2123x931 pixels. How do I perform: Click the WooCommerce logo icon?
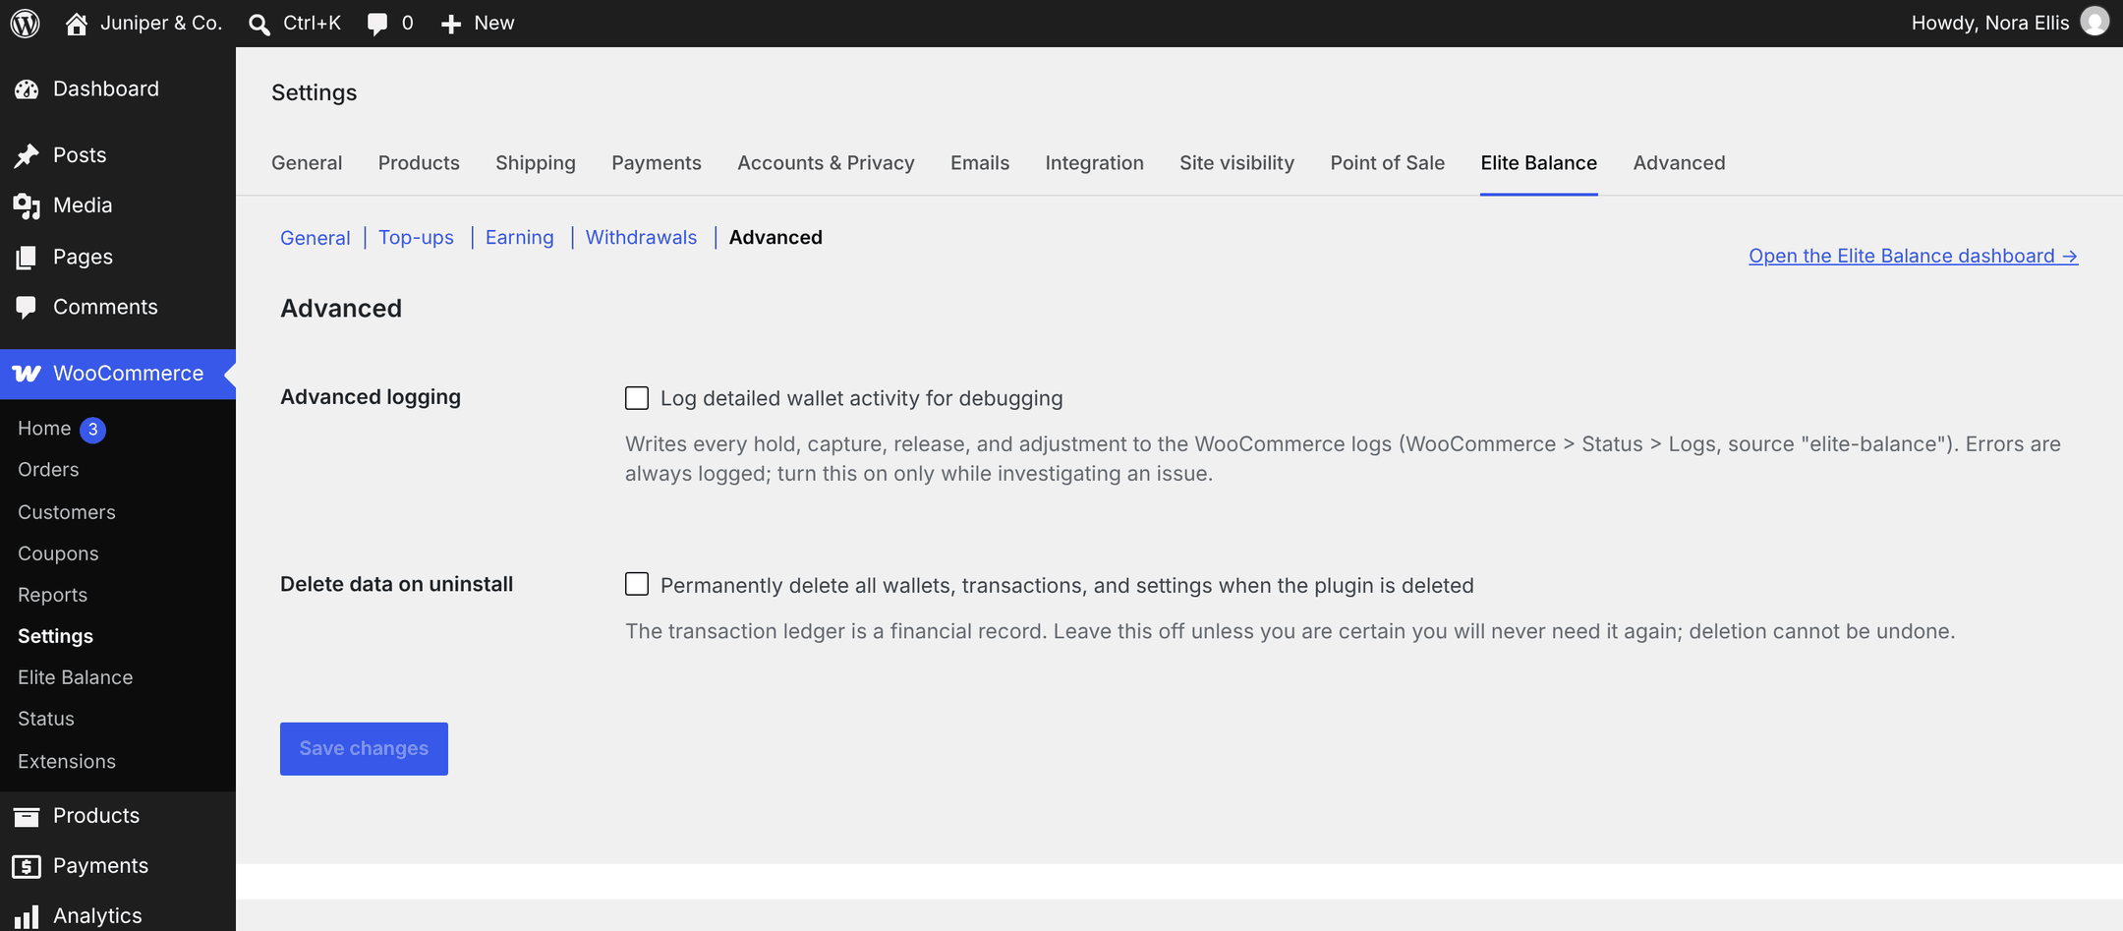tap(27, 374)
